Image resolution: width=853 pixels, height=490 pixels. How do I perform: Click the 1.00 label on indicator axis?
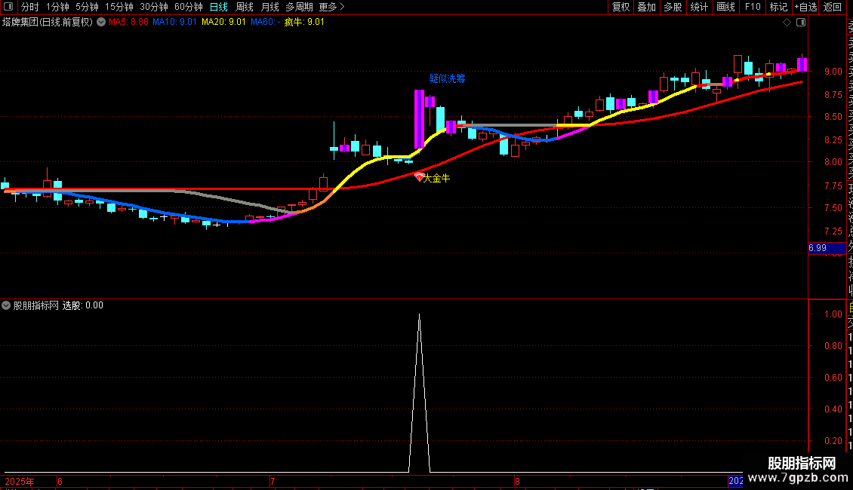coord(833,314)
